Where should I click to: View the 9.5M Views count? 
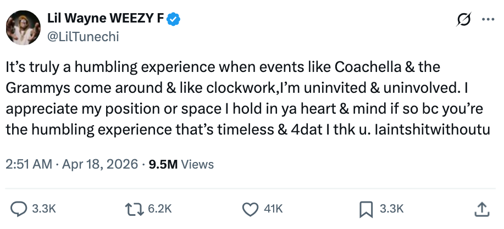(181, 164)
